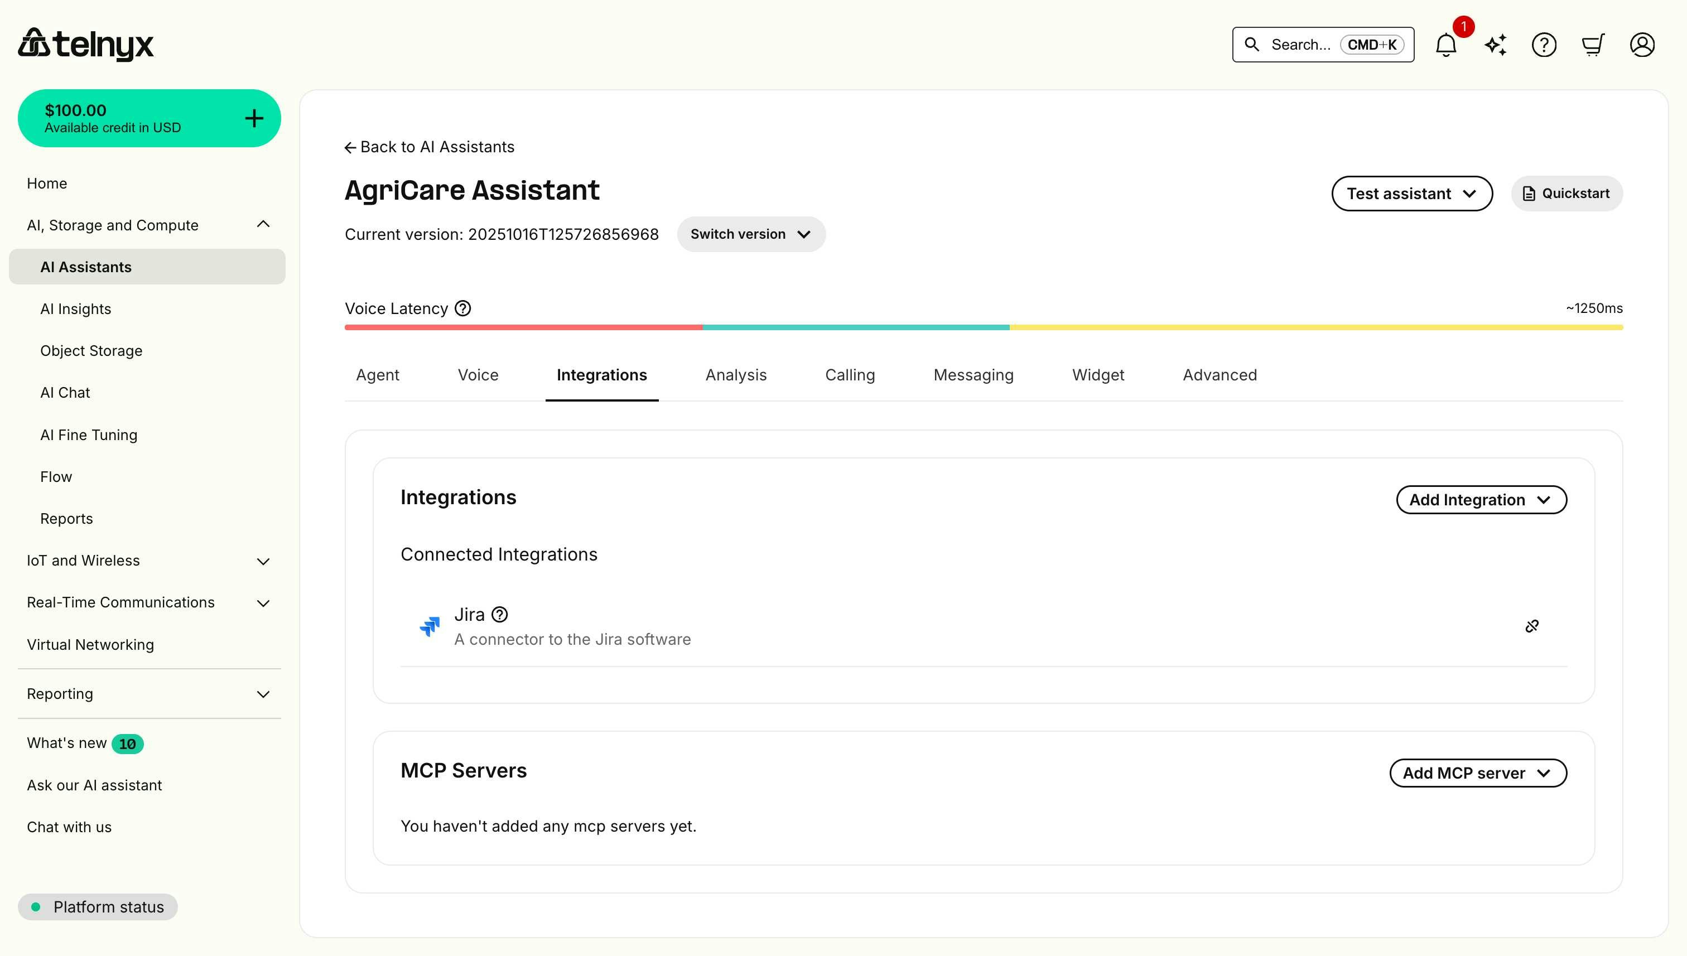The height and width of the screenshot is (956, 1687).
Task: Click the Voice Latency help icon
Action: (463, 308)
